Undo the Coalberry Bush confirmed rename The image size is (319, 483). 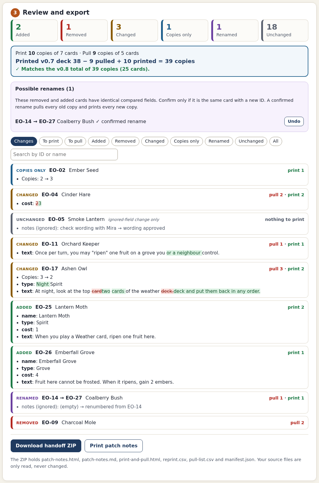point(294,121)
